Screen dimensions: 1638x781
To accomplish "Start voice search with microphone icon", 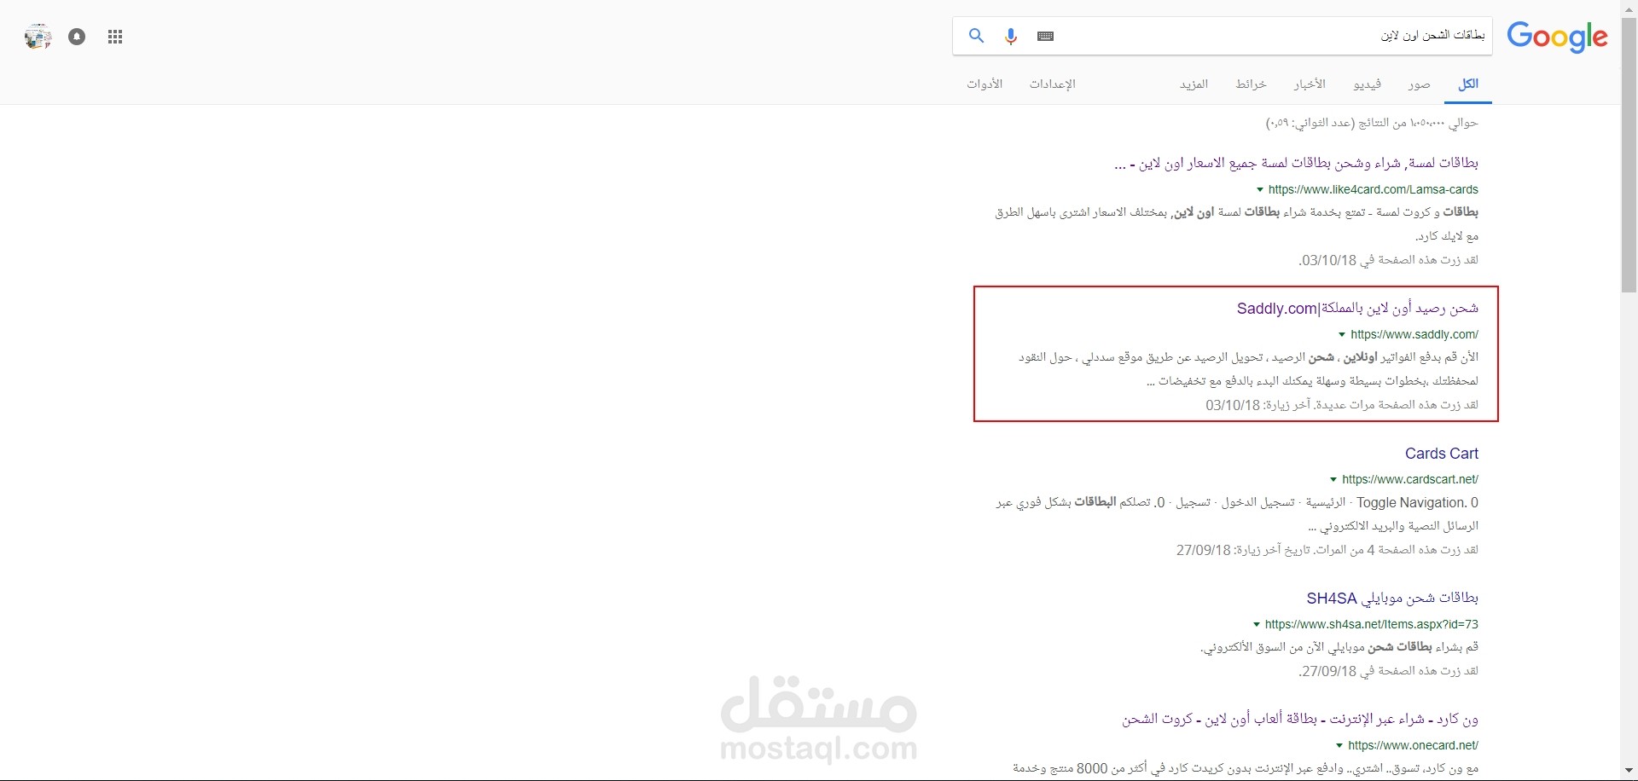I will pyautogui.click(x=1011, y=37).
